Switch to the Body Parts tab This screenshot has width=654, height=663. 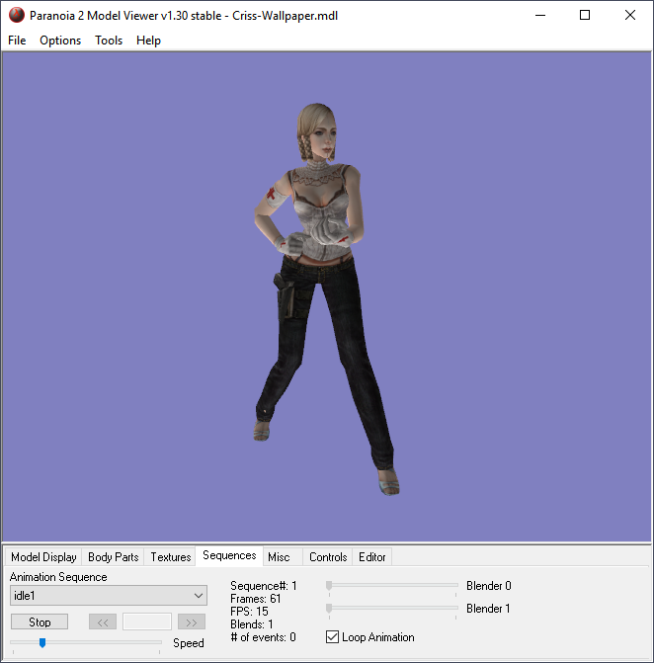[x=114, y=557]
